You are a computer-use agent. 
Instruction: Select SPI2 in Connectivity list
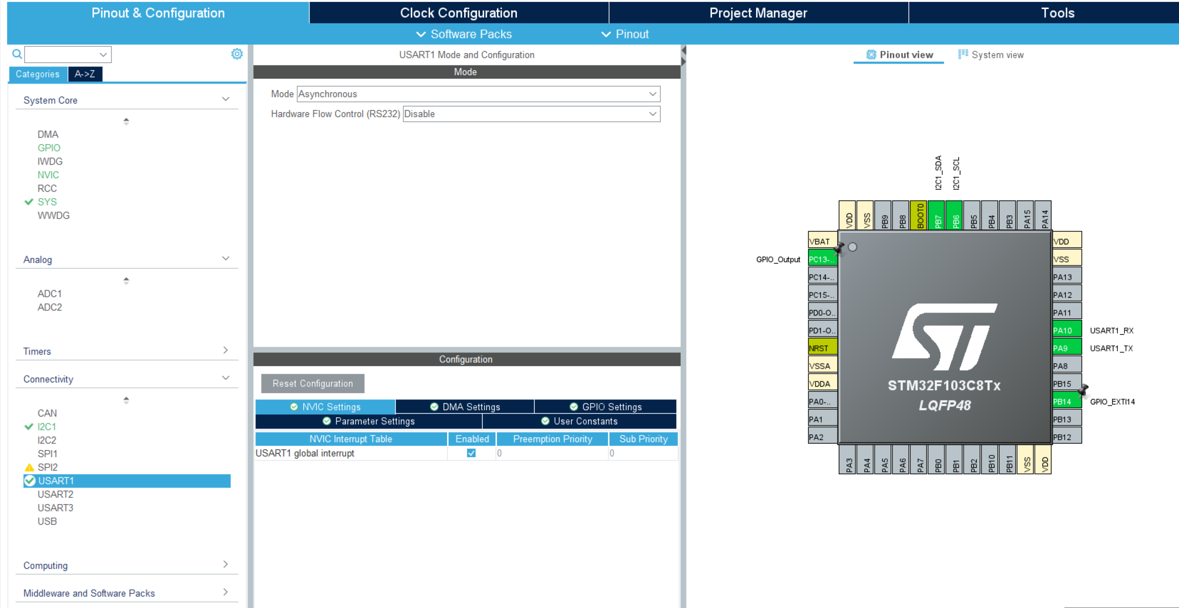(x=47, y=467)
